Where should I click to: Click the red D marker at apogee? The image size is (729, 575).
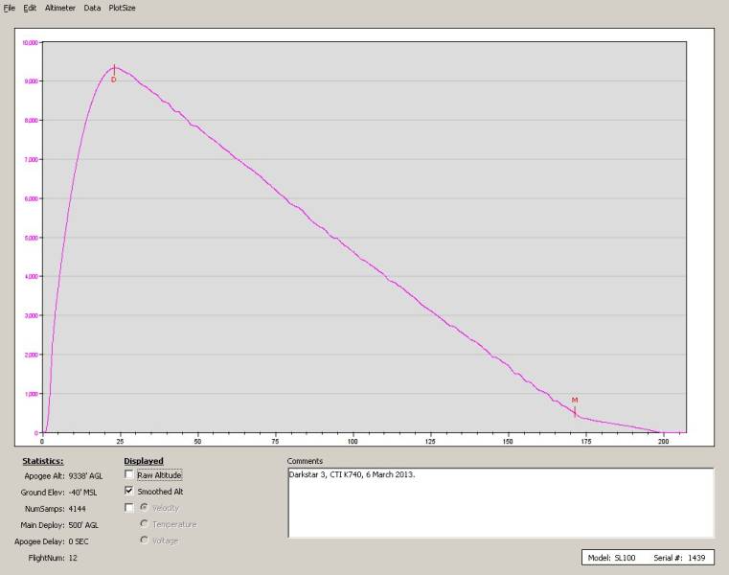(x=113, y=80)
